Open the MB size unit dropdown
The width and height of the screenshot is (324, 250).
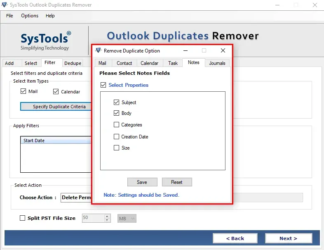tap(127, 218)
